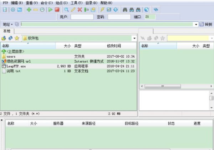
Task: Click the third binoculars icon beside globe
Action: (138, 10)
